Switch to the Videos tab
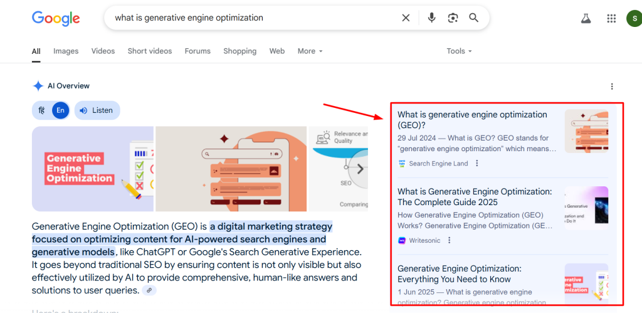 pyautogui.click(x=103, y=51)
